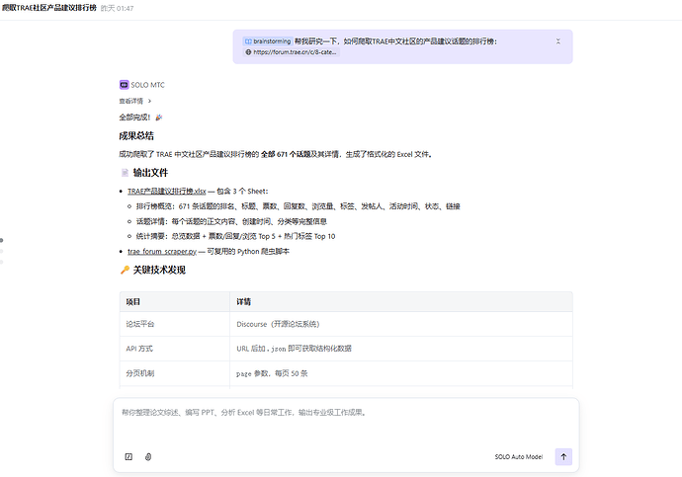Click the brainstorming tag in the message
Screen dimensions: 682x477
point(268,41)
